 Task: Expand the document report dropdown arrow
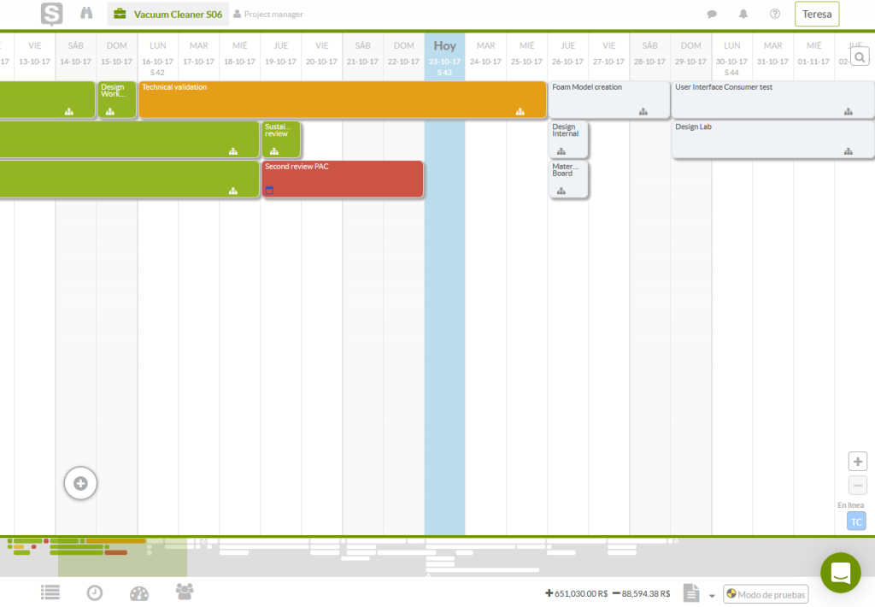click(712, 596)
